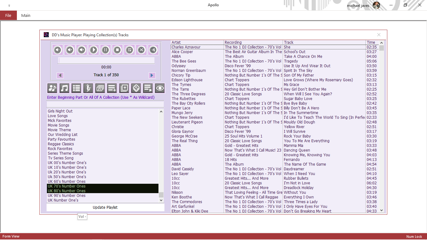Restore down the Apollo window

click(405, 5)
